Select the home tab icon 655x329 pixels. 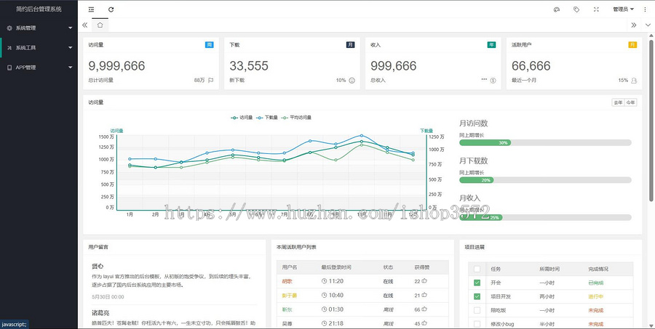[x=100, y=25]
